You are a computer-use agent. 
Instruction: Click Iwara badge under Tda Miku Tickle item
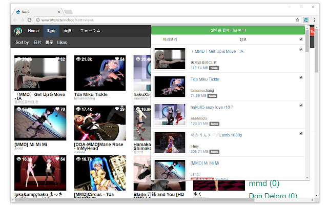(x=212, y=96)
